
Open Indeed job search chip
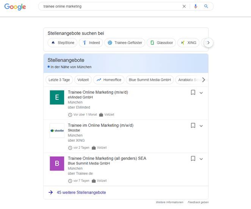pyautogui.click(x=91, y=43)
